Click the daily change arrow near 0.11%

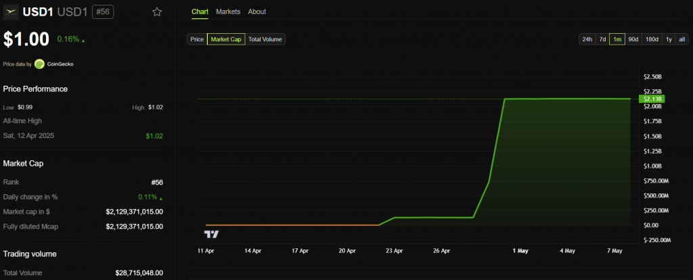pyautogui.click(x=161, y=198)
